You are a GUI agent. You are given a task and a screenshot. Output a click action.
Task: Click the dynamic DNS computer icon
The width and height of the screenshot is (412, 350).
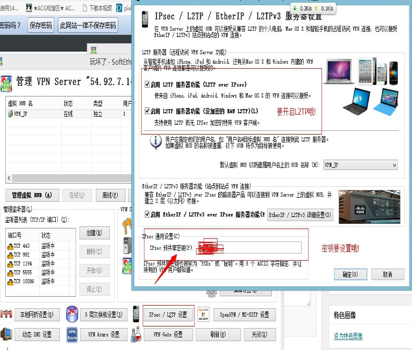click(x=6, y=334)
